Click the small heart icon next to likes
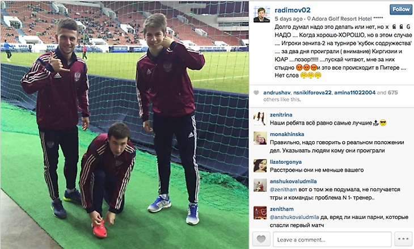Screen dimensions: 414x249 [256, 92]
